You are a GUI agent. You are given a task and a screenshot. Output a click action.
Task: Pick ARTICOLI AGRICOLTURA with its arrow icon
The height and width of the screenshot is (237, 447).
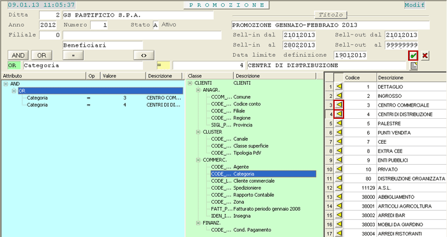[x=338, y=206]
